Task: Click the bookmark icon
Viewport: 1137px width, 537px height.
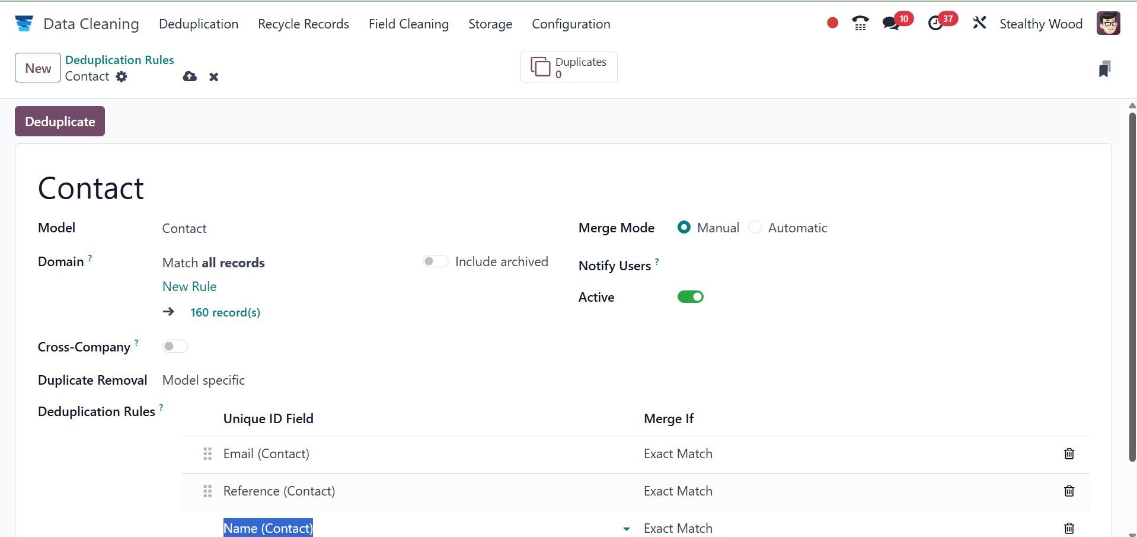Action: (x=1104, y=69)
